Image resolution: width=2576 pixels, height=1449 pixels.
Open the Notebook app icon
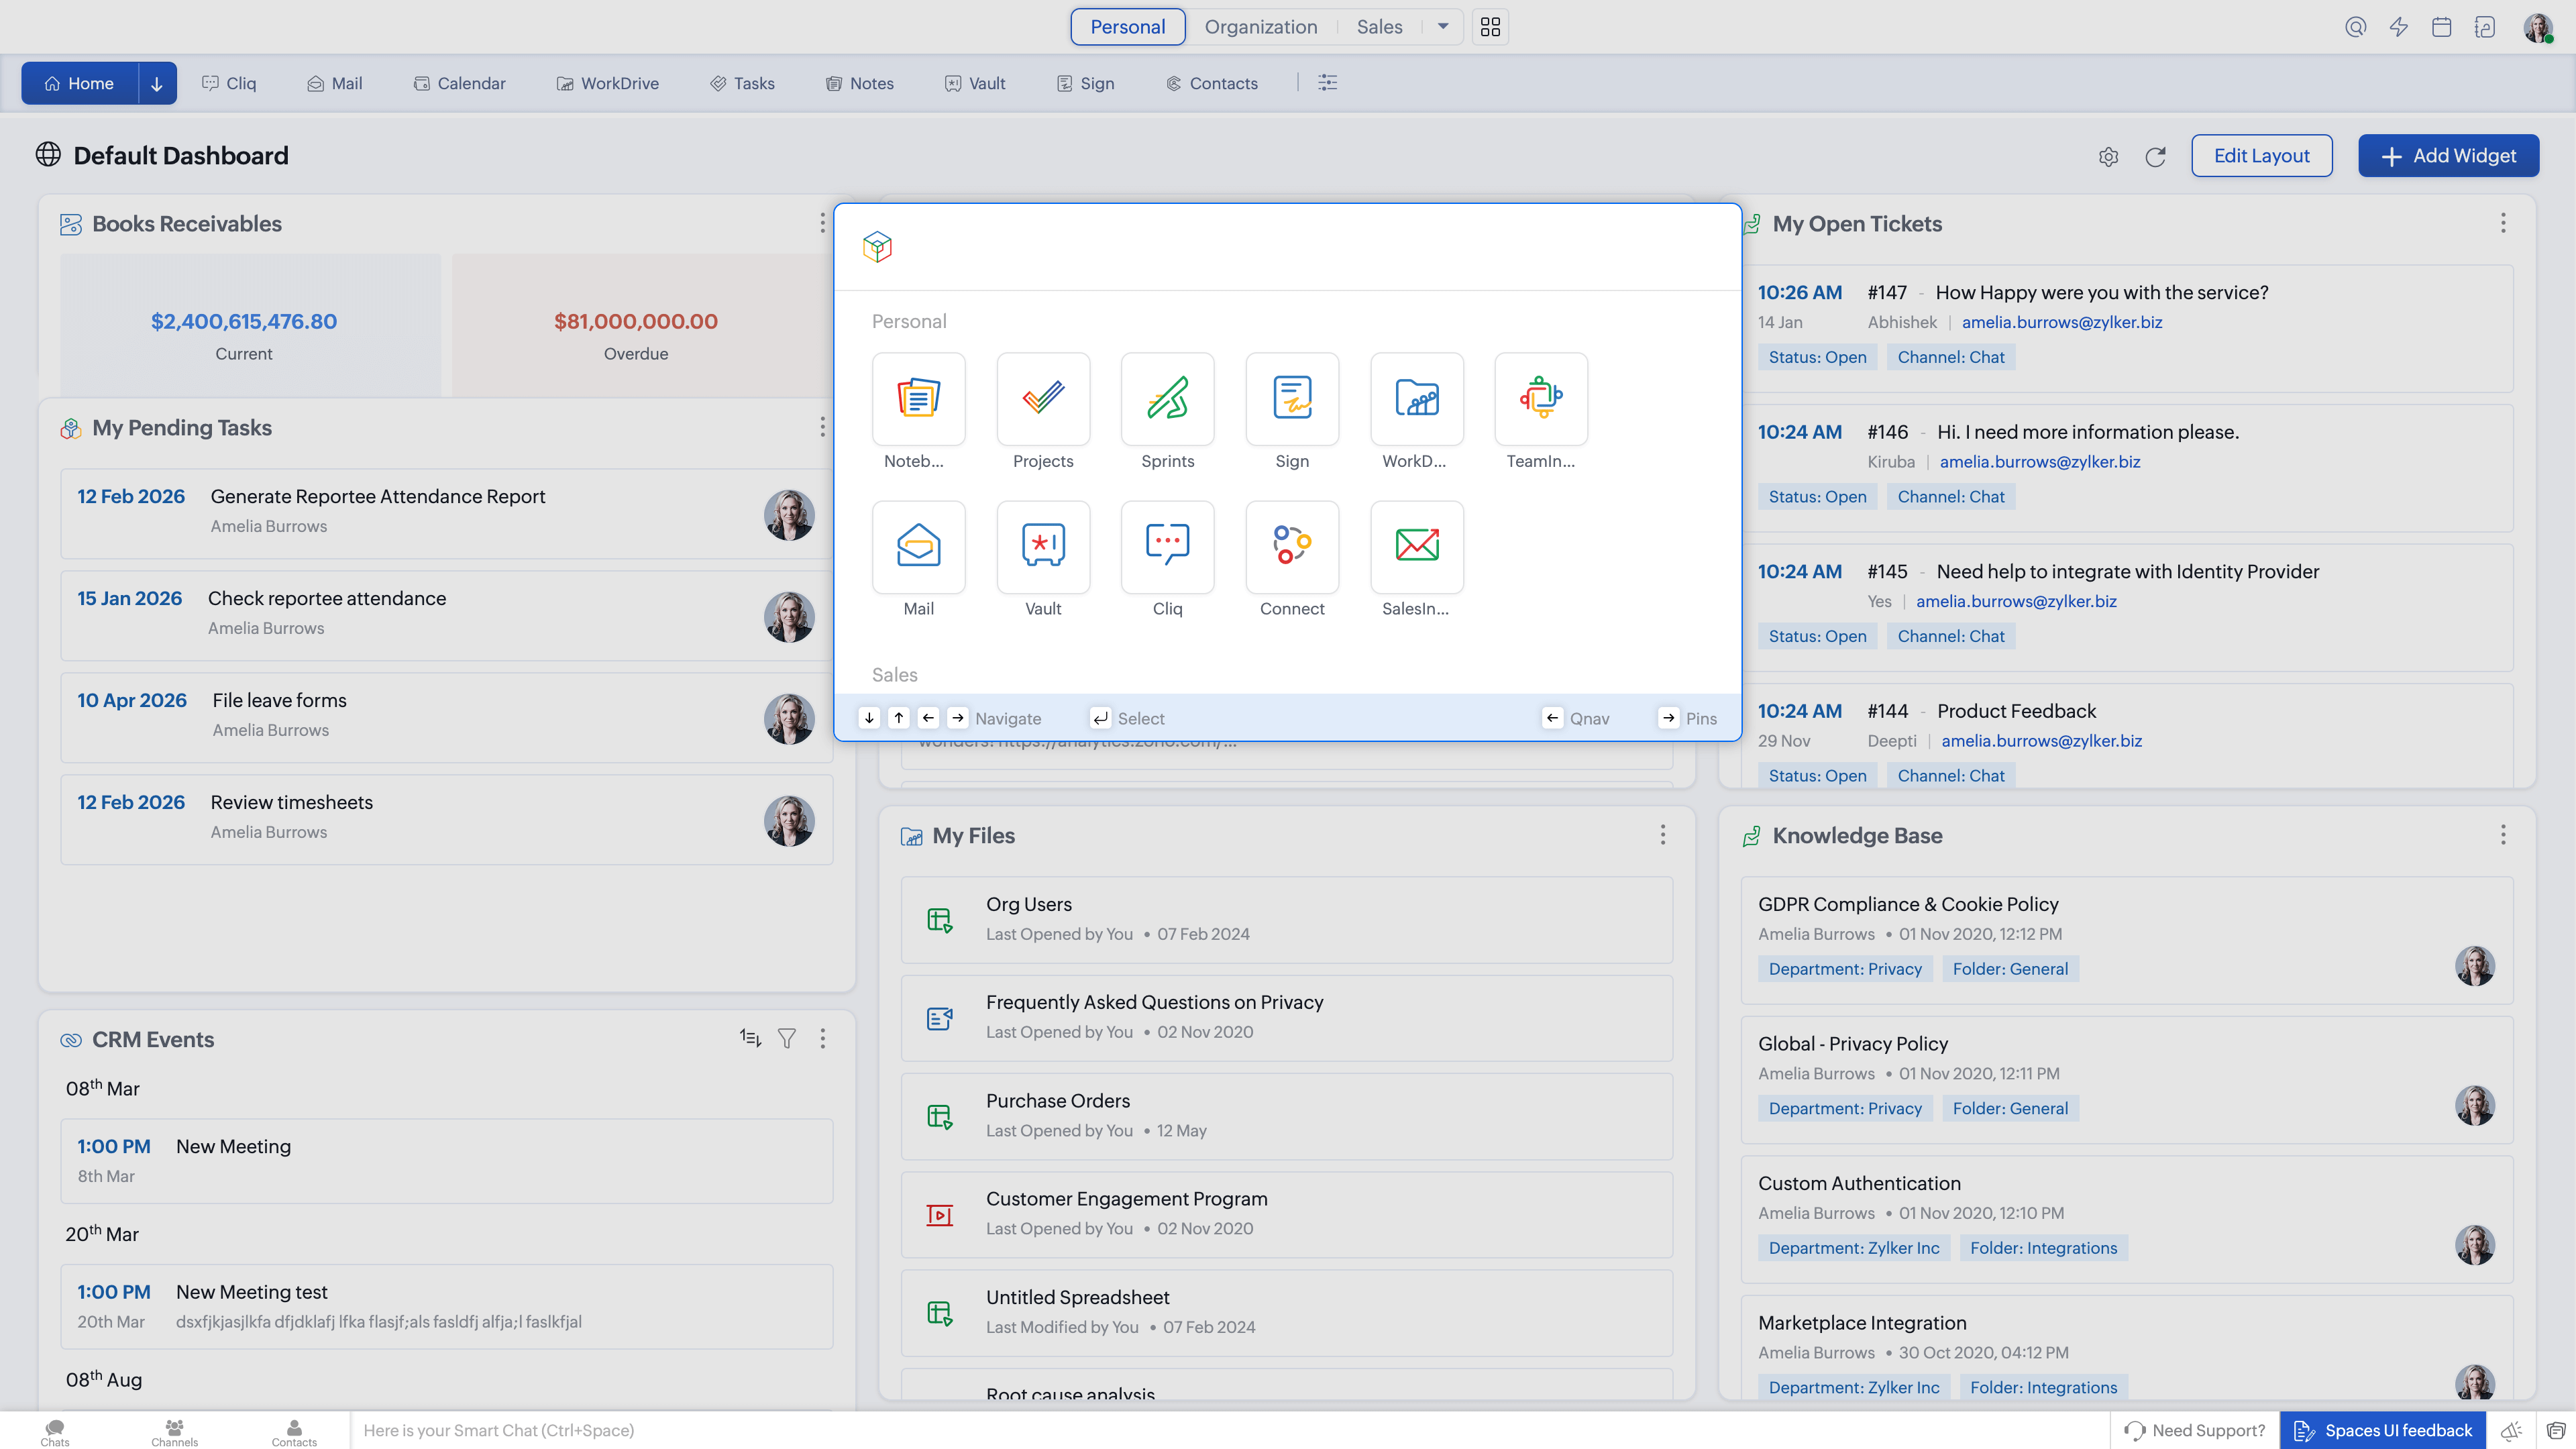[918, 399]
